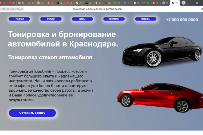Image resolution: width=203 pixels, height=135 pixels.
Task: Select the active tab's TK favicon
Action: point(173,3)
